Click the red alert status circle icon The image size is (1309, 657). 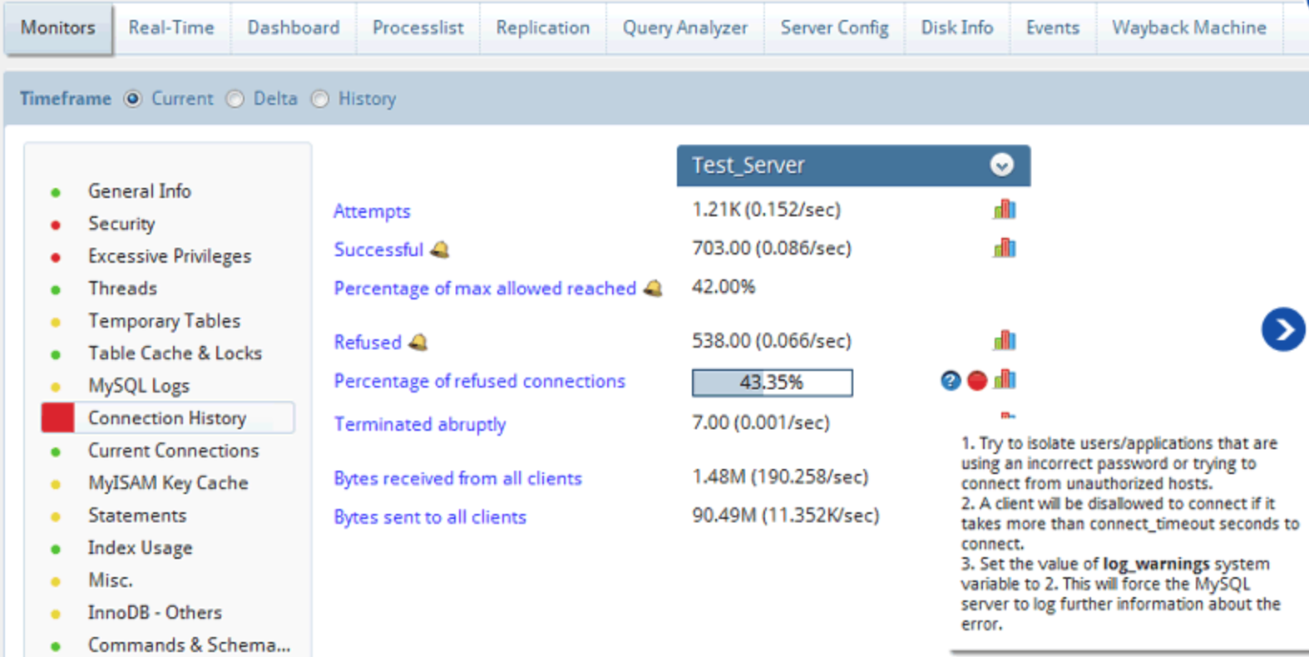tap(977, 381)
